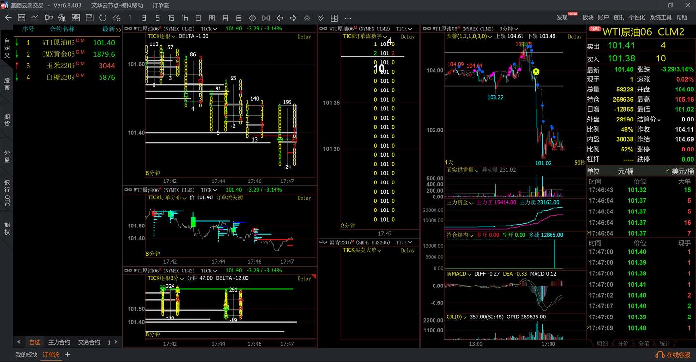Open the 我的板块 bottom tab
696x362 pixels.
(26, 355)
